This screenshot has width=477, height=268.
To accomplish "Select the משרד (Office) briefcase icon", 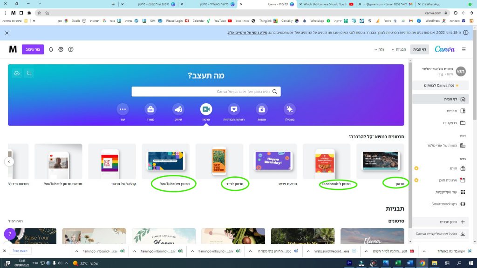I will click(150, 109).
